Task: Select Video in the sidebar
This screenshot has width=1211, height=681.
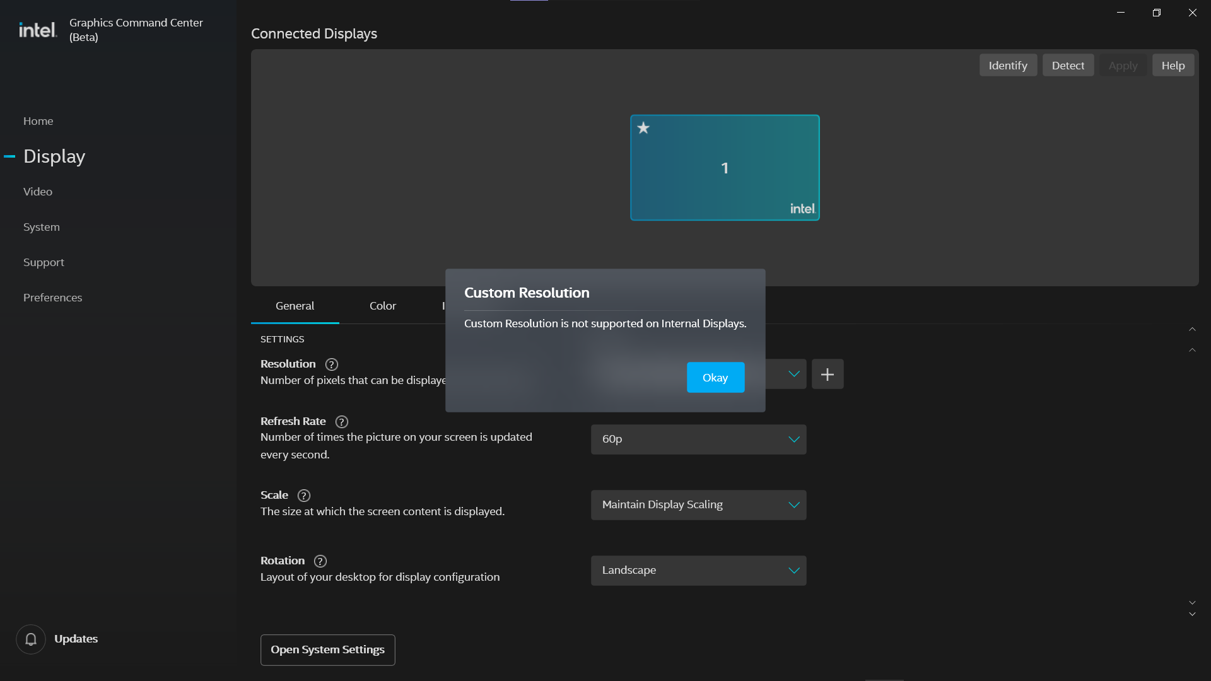Action: pyautogui.click(x=37, y=192)
